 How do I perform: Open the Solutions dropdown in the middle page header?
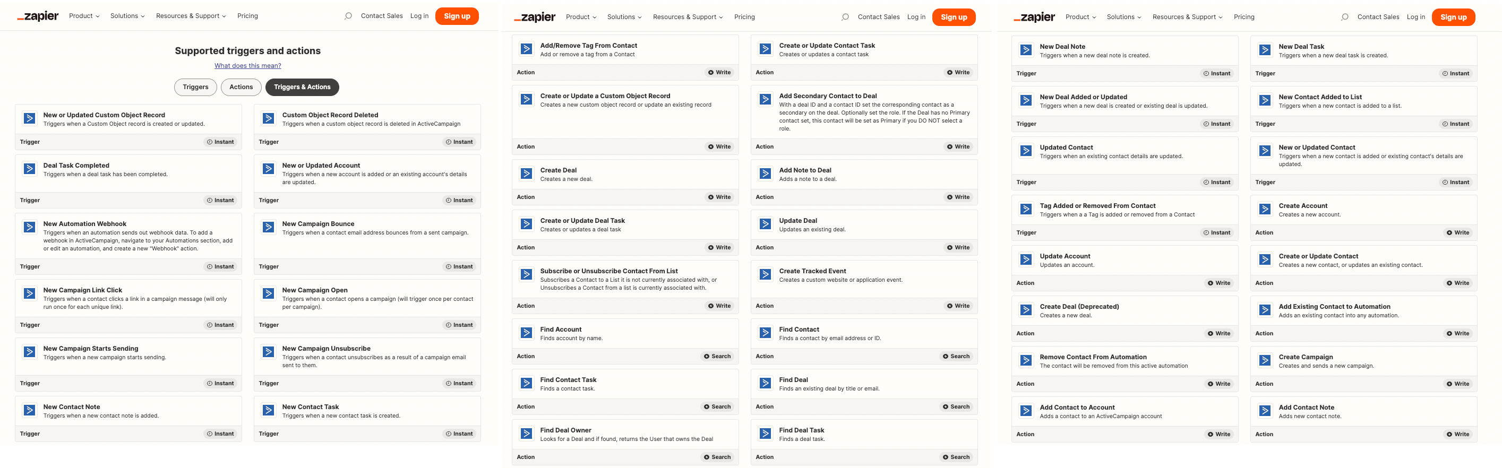(624, 18)
